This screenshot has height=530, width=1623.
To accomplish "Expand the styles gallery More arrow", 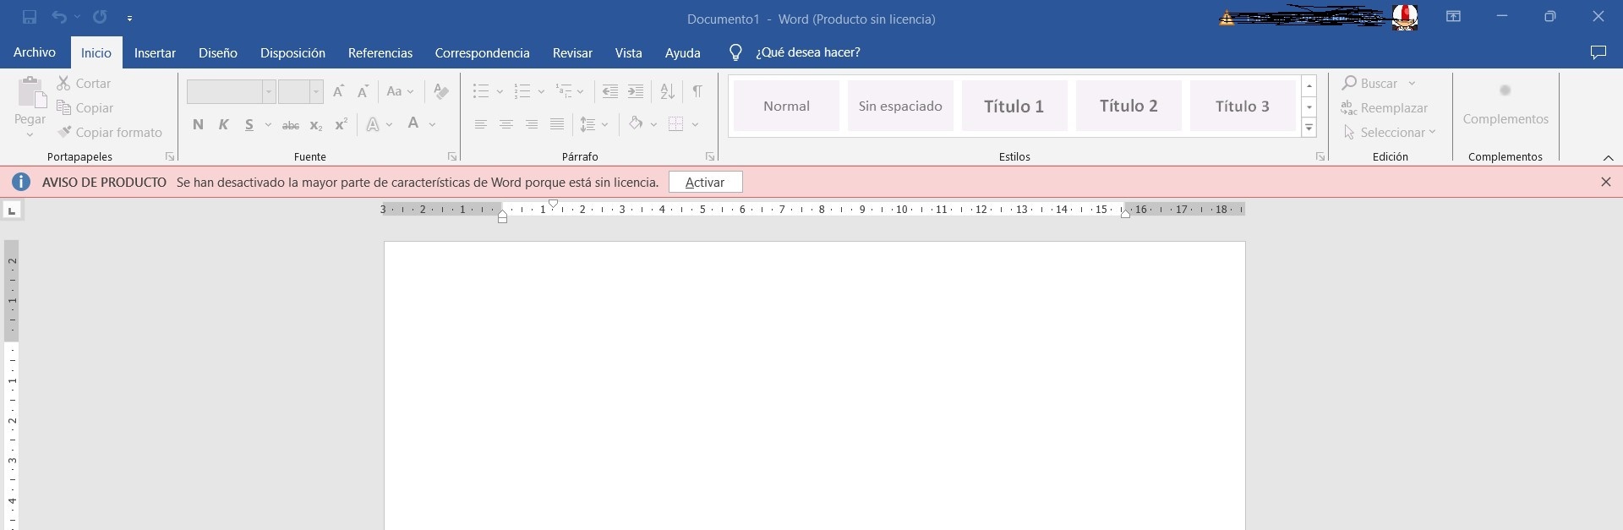I will [1309, 128].
